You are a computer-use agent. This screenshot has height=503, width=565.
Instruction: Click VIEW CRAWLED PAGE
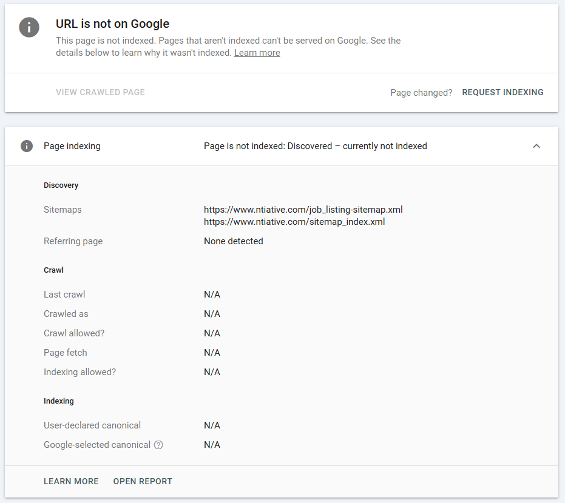pyautogui.click(x=100, y=93)
